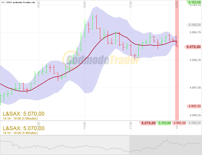The width and height of the screenshot is (202, 155).
Task: Select the red vertical 18:00 marker bar
Action: [177, 60]
